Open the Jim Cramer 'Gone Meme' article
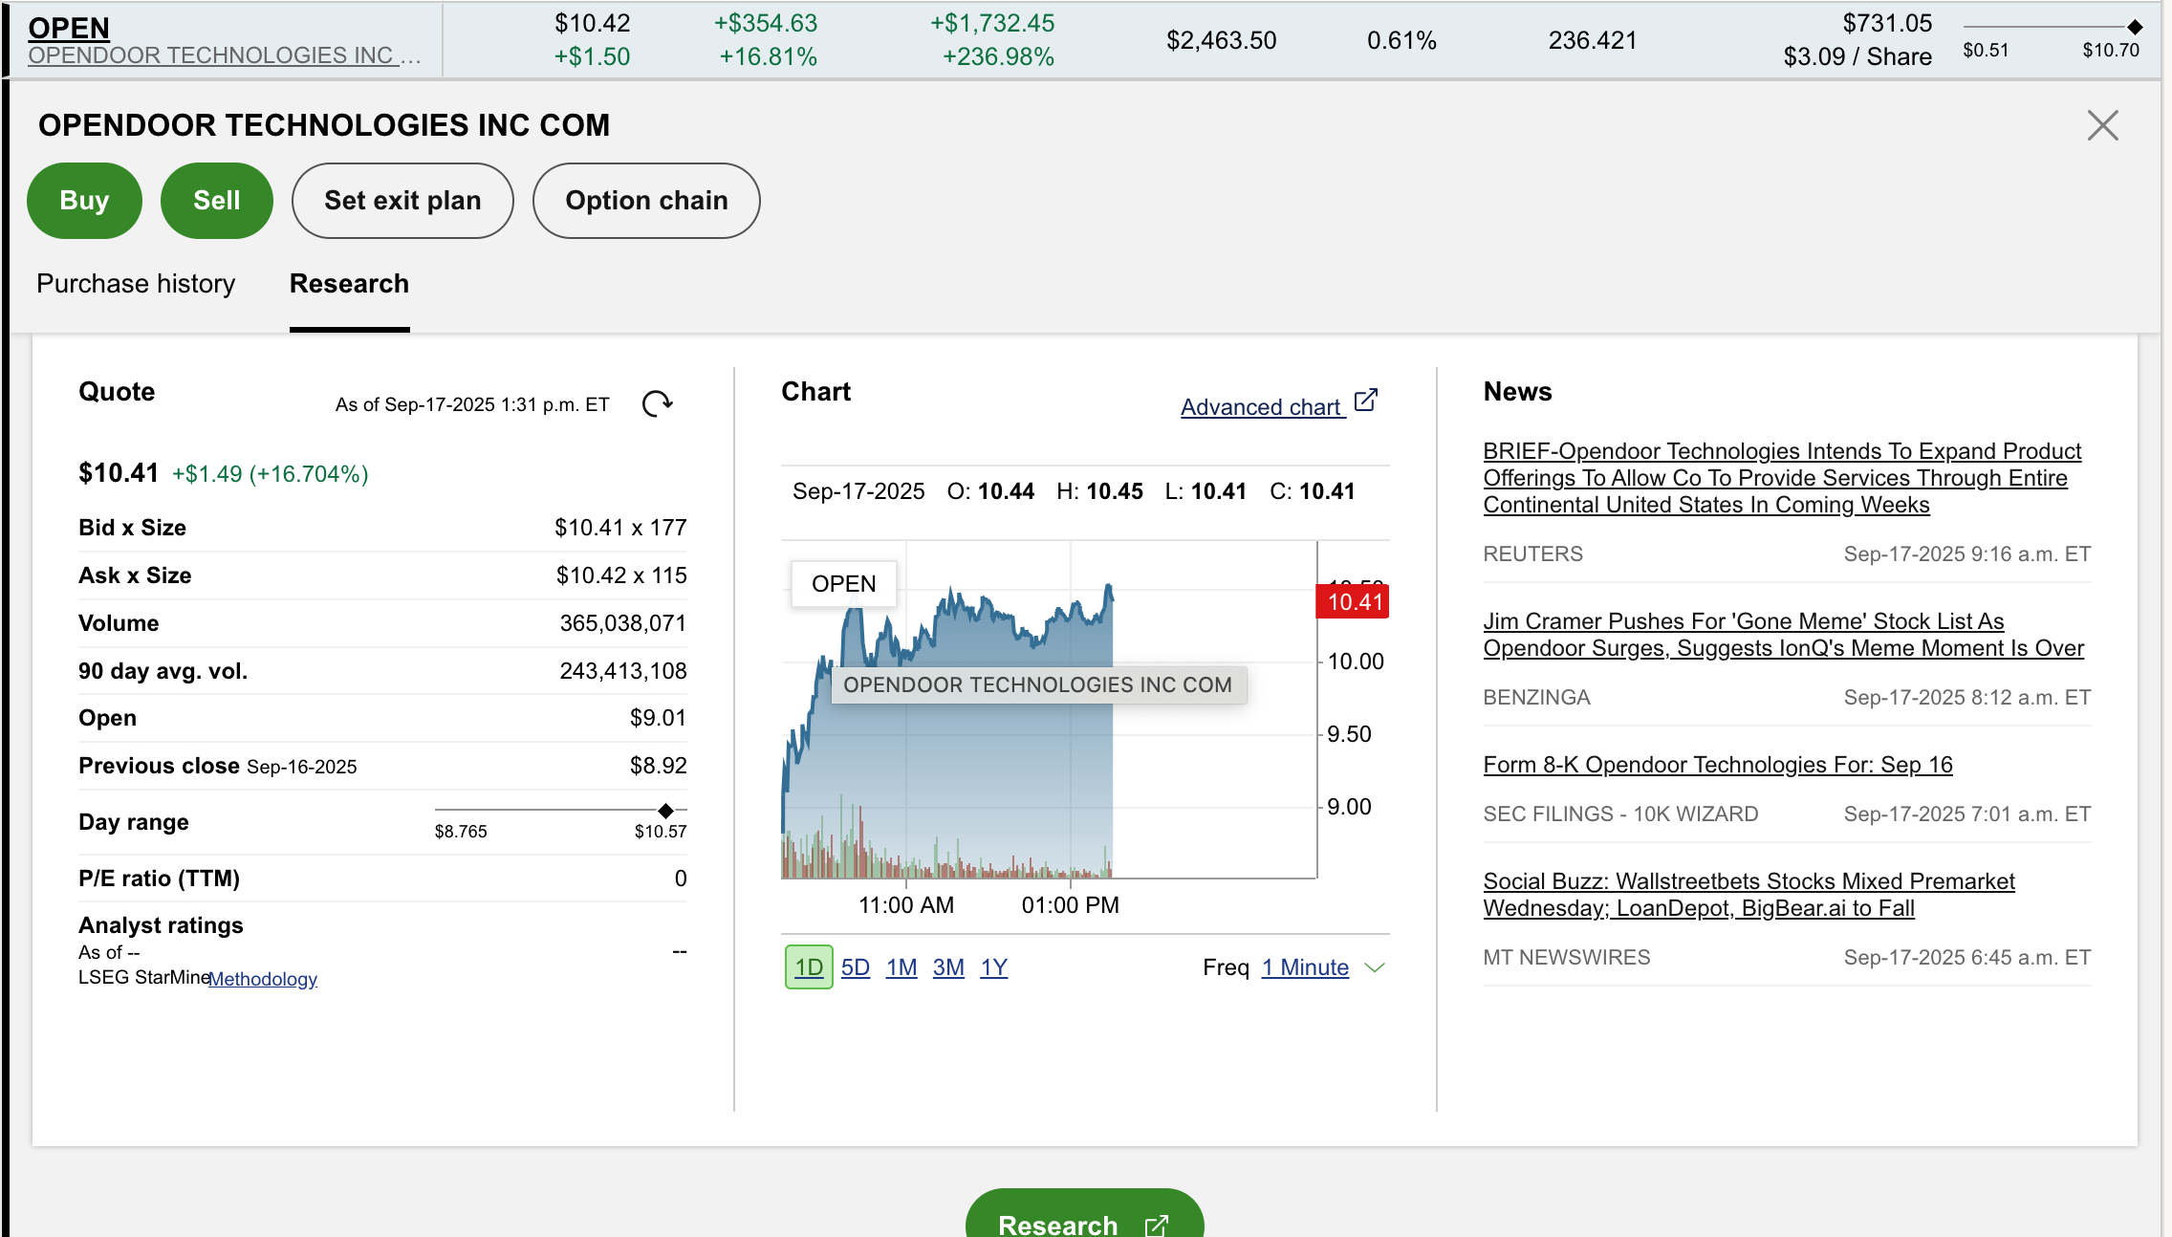 point(1783,635)
